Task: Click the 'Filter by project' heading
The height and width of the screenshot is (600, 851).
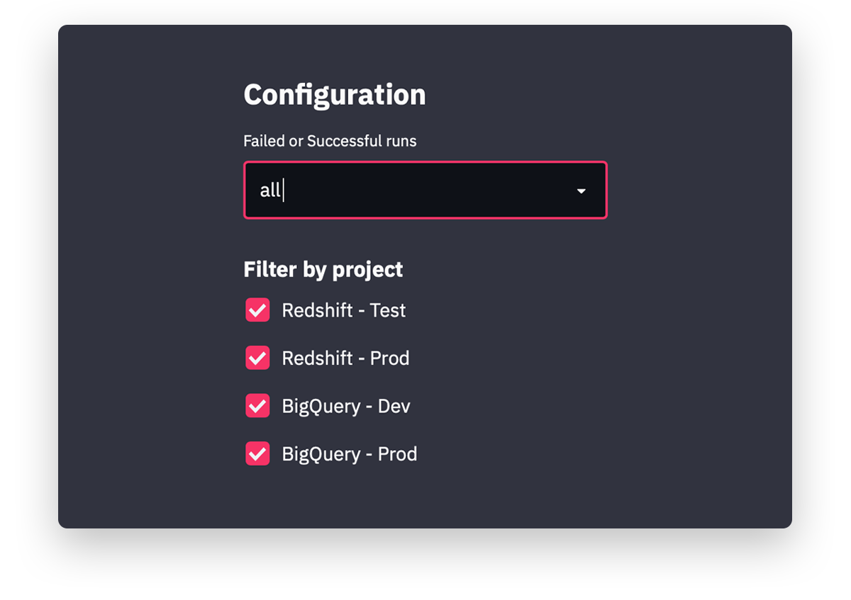Action: (x=323, y=269)
